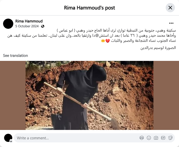Image resolution: width=179 pixels, height=147 pixels.
Task: Open the Rima Hammoud author name link
Action: click(29, 21)
